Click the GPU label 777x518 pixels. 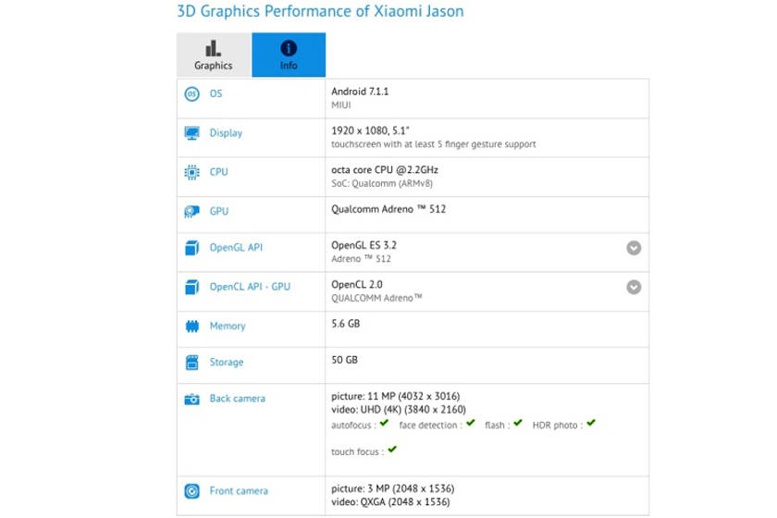coord(219,211)
